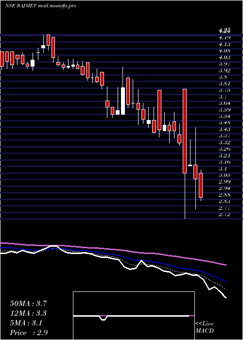
Task: Click the 4.19 price axis label
Action: pyautogui.click(x=225, y=38)
